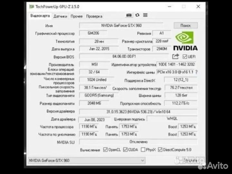This screenshot has width=232, height=174.
Task: Click the Jan 22, 2015 release date
Action: click(x=99, y=49)
